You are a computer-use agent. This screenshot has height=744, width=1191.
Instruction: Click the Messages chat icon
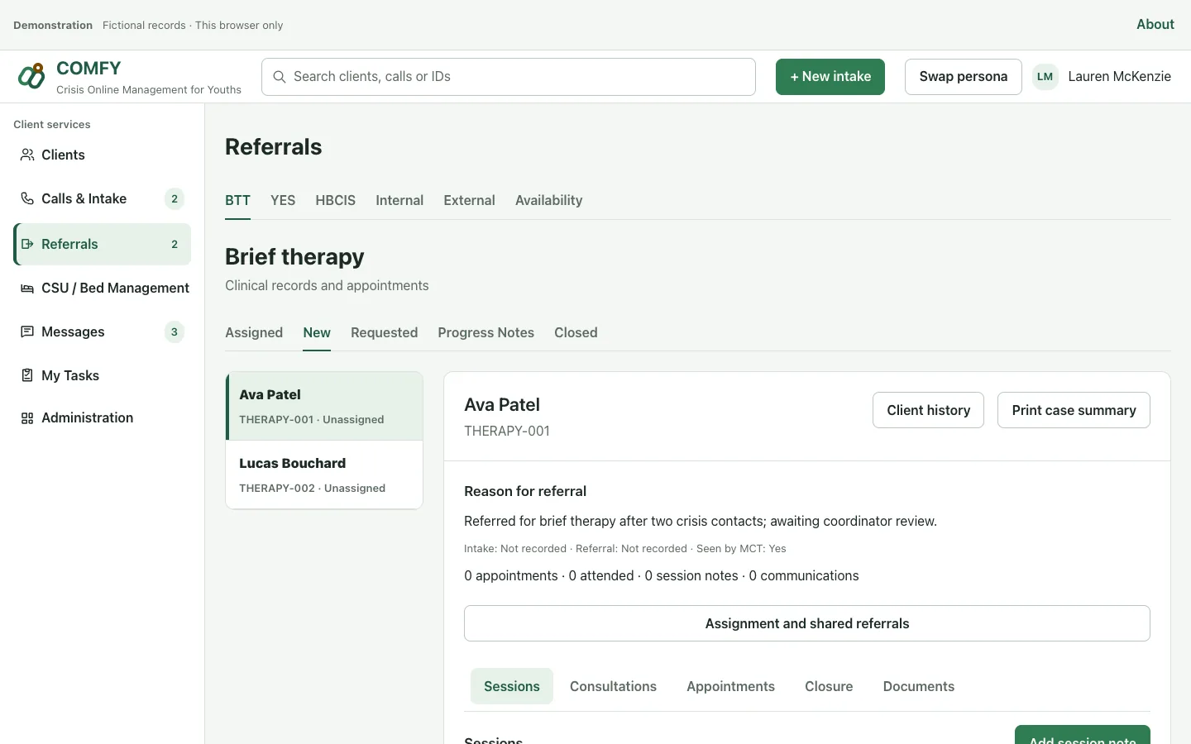click(x=27, y=331)
